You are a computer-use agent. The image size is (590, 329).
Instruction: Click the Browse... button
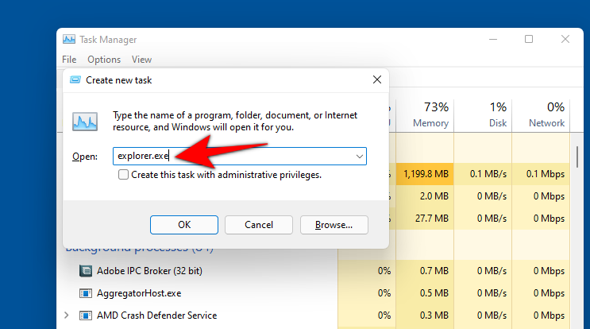(x=334, y=225)
